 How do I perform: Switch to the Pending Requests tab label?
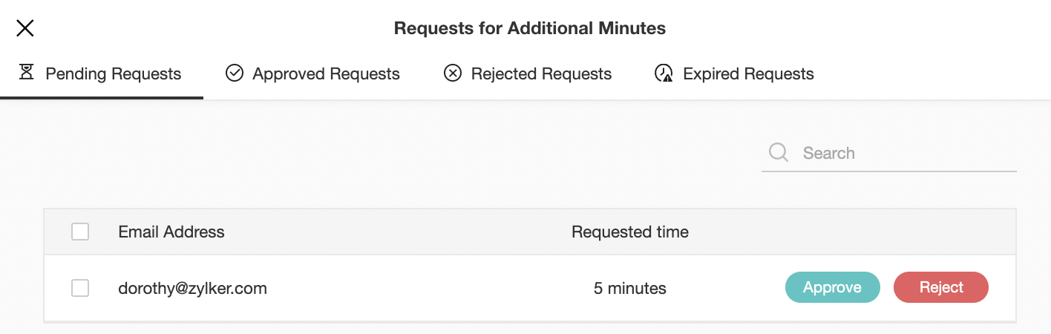114,74
